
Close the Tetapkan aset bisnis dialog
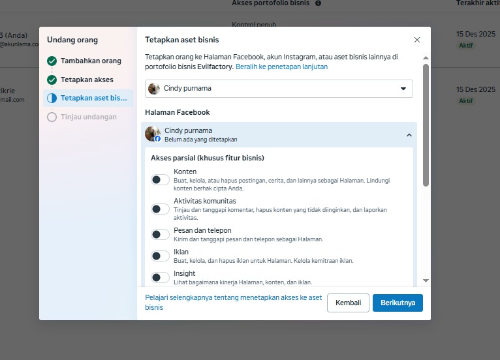pyautogui.click(x=417, y=40)
